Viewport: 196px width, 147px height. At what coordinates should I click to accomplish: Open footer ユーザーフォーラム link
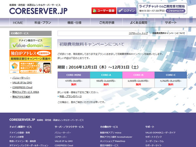[155, 141]
